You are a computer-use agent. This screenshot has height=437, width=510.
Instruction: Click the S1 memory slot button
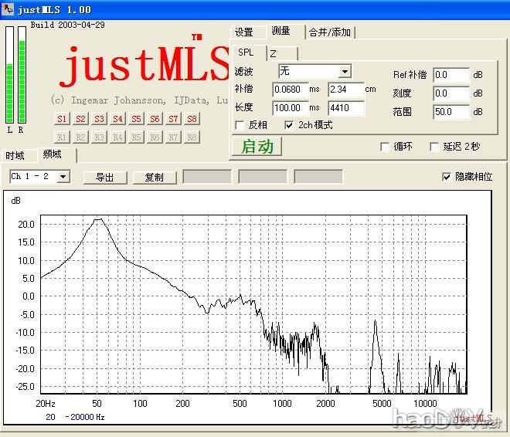[62, 119]
